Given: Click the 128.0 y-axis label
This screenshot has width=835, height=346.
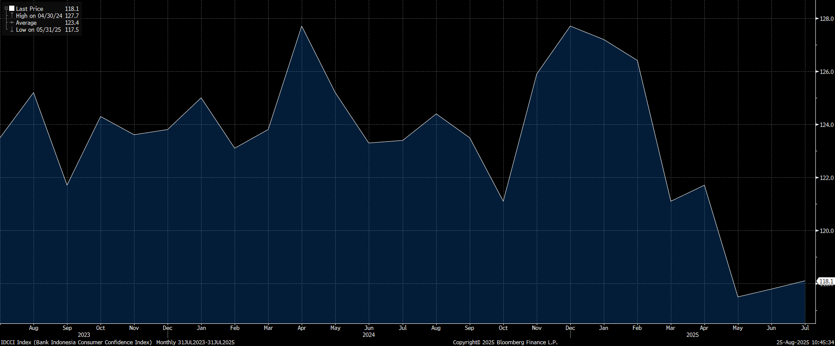Looking at the screenshot, I should coord(826,19).
